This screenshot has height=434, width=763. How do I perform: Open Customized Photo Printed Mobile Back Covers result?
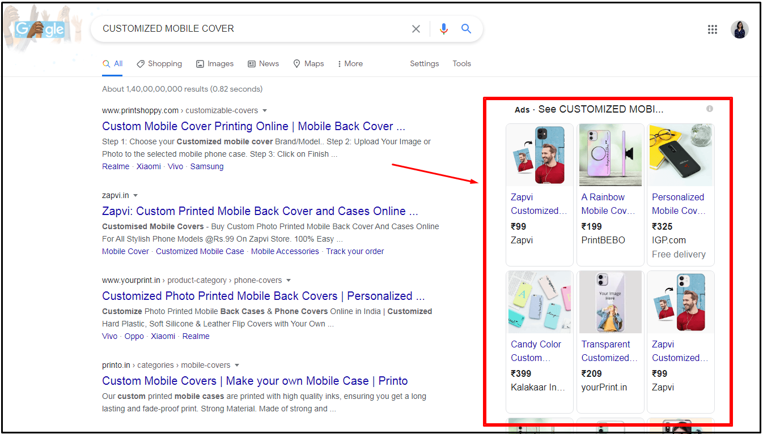264,296
